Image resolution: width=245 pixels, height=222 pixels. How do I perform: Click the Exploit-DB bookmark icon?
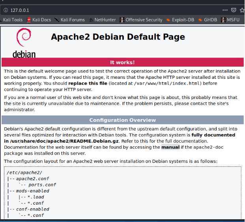point(168,20)
